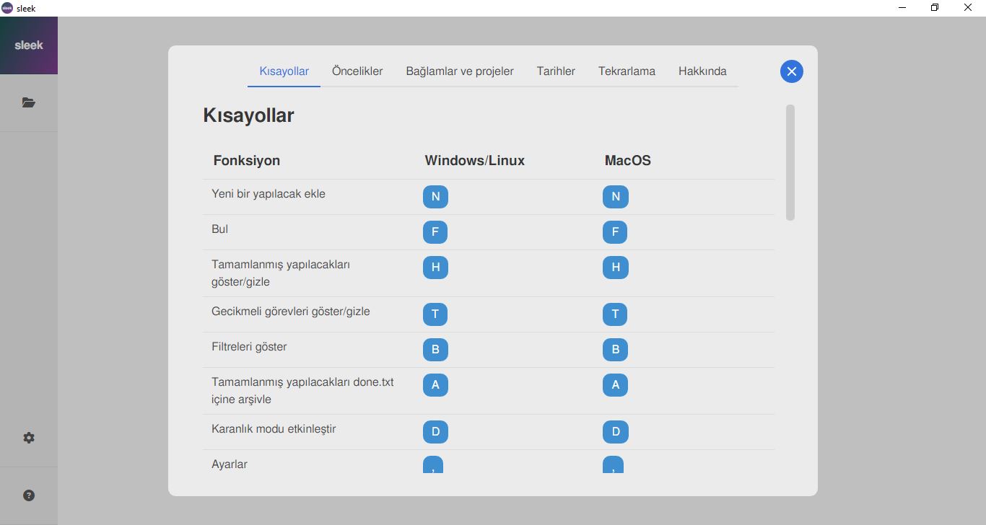986x525 pixels.
Task: Click "Gecikmeli görevleri göster/gizle" text
Action: [291, 312]
